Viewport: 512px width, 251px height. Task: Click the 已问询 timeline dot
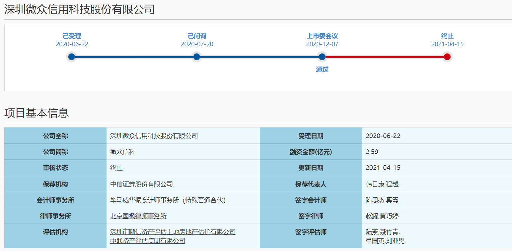tap(197, 57)
